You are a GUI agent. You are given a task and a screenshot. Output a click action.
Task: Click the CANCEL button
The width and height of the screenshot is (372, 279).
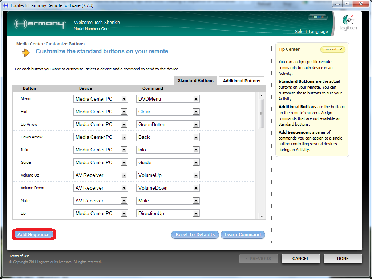300,259
